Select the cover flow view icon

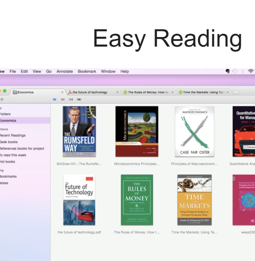coord(79,99)
